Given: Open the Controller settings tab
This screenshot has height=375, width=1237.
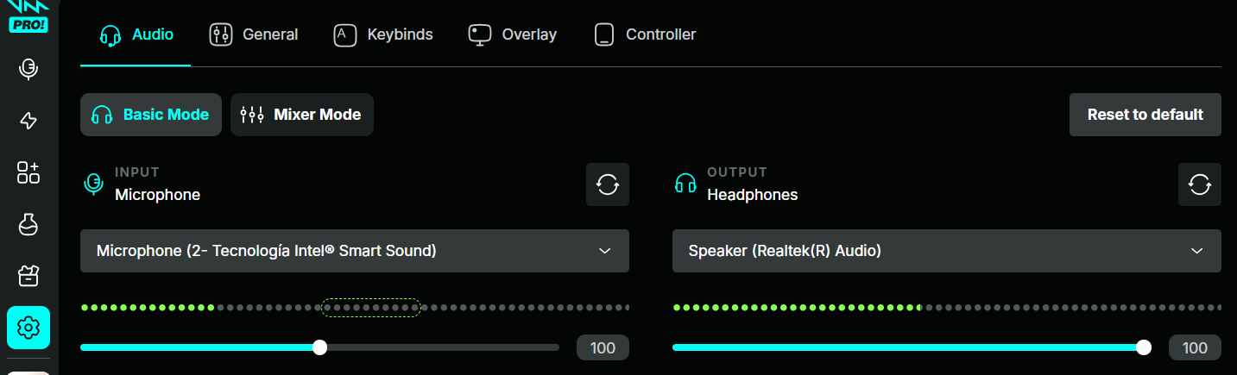Looking at the screenshot, I should point(645,34).
